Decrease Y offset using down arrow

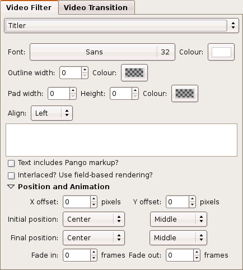click(x=192, y=205)
